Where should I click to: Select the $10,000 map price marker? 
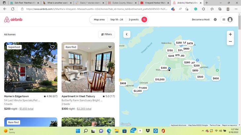[x=160, y=79]
